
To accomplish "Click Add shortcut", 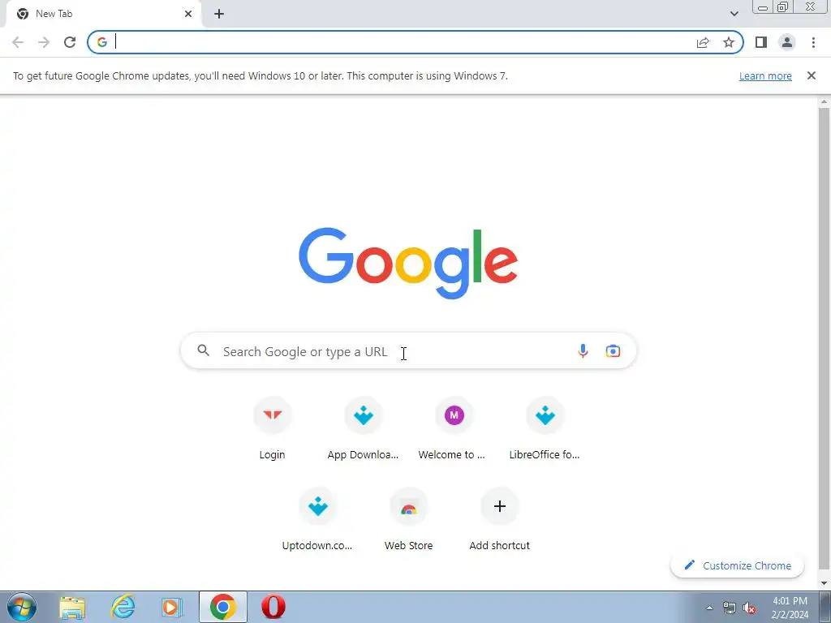I will pyautogui.click(x=499, y=520).
